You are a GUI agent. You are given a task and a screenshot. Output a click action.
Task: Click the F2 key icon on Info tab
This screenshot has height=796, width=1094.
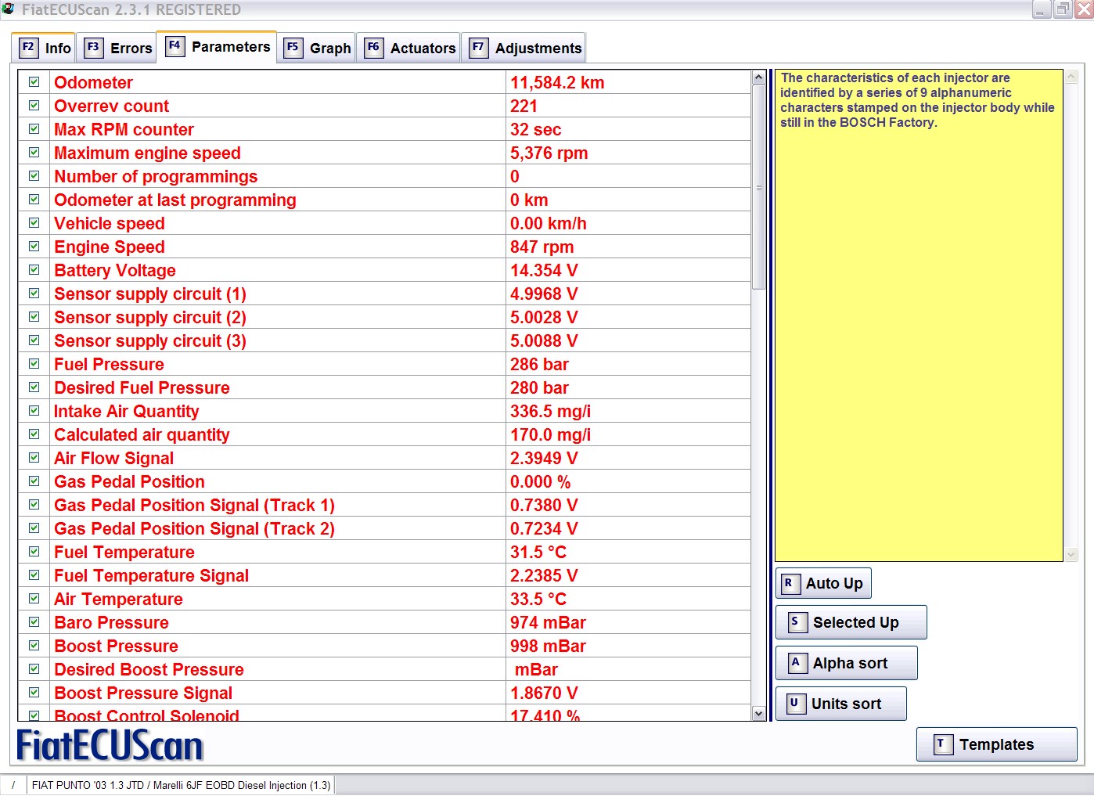tap(27, 47)
